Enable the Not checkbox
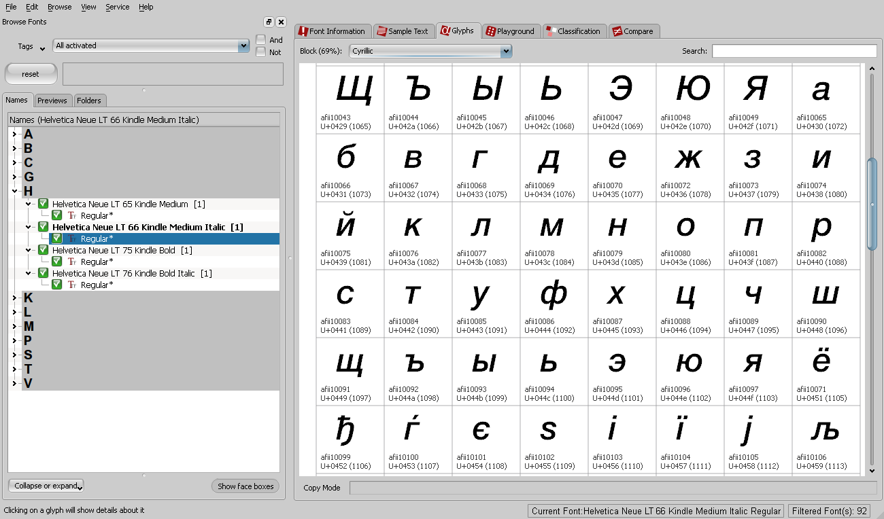 pyautogui.click(x=261, y=52)
